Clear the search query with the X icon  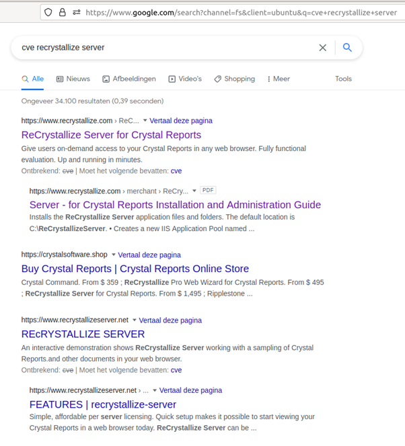point(322,48)
